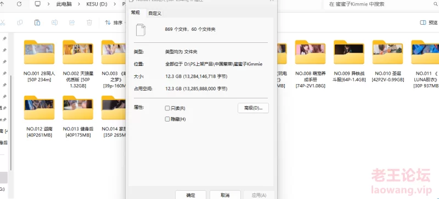Open the 排序 sort dropdown
The width and height of the screenshot is (439, 199).
tap(115, 23)
